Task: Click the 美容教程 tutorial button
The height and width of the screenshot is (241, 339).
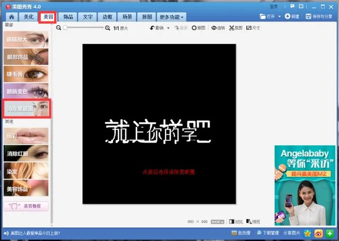Action: click(26, 206)
